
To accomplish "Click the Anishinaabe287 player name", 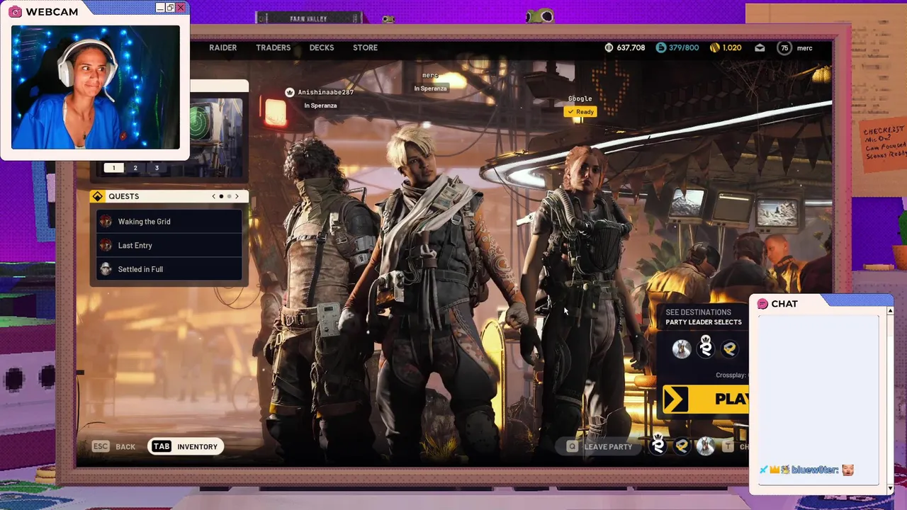I will click(325, 92).
